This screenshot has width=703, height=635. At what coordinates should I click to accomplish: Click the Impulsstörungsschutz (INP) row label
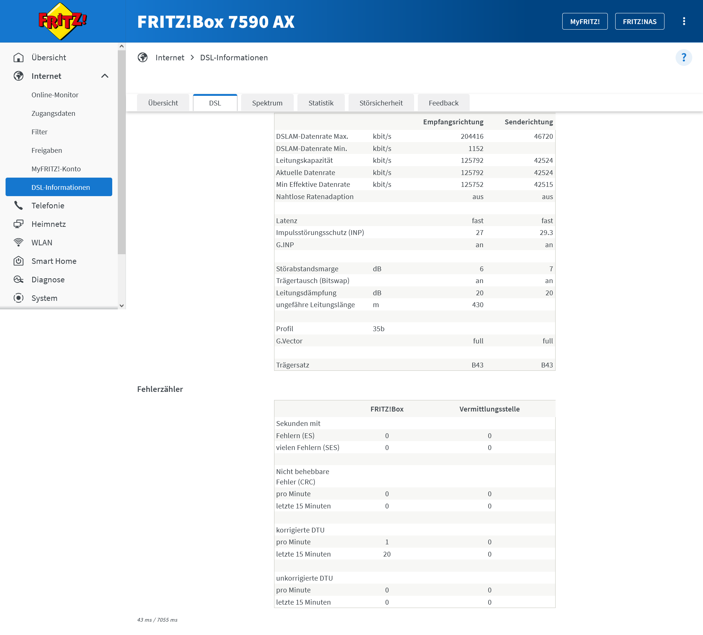(320, 232)
